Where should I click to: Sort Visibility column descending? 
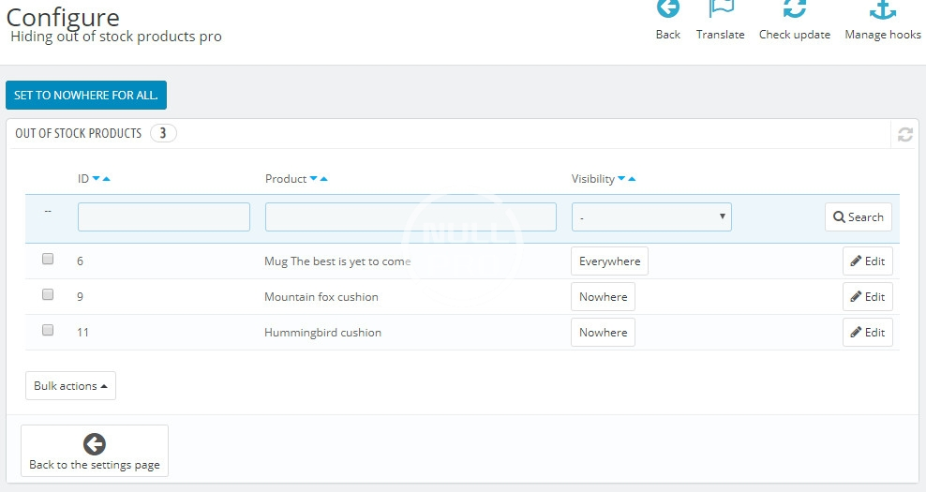pos(621,179)
